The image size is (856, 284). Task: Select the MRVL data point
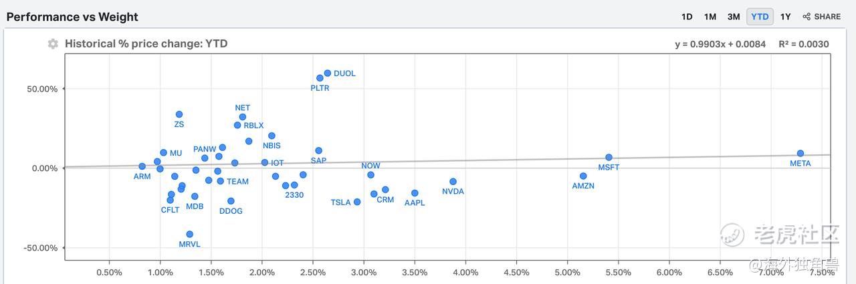tap(189, 235)
